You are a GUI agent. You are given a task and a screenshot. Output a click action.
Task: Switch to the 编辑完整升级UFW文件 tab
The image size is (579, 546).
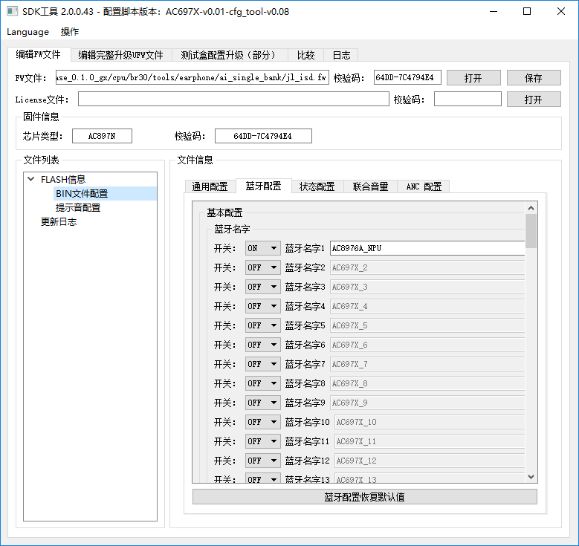(x=120, y=56)
